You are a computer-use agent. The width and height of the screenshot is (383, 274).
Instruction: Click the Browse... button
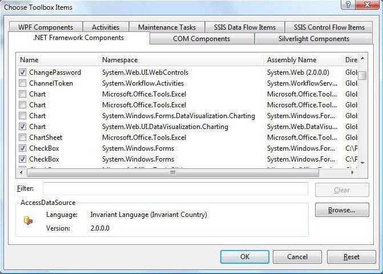pyautogui.click(x=342, y=209)
